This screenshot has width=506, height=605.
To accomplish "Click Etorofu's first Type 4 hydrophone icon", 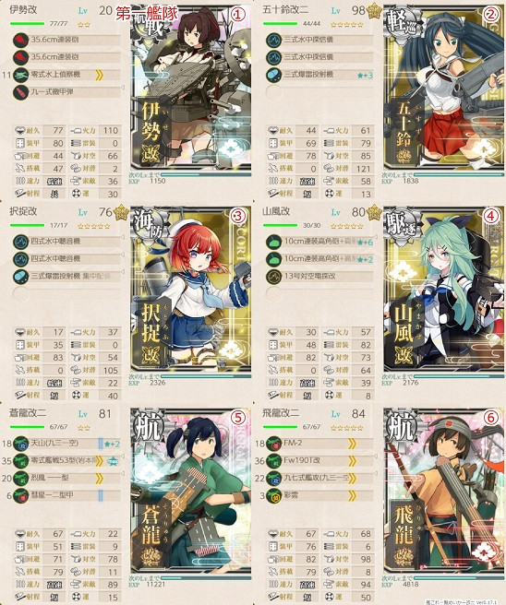I will (20, 242).
